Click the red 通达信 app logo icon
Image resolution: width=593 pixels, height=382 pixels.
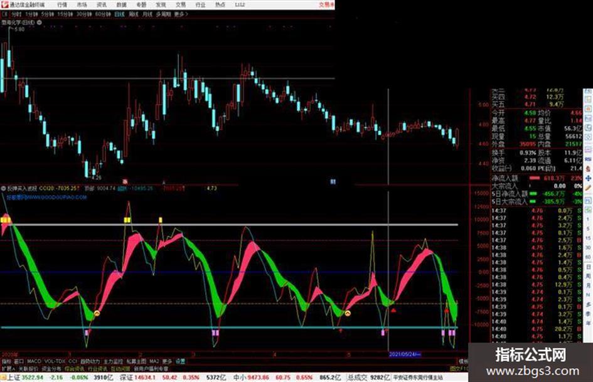pyautogui.click(x=4, y=4)
